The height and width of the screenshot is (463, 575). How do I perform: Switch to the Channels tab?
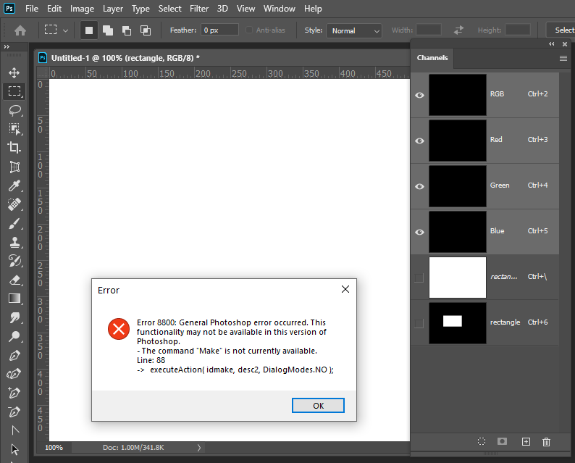[432, 58]
